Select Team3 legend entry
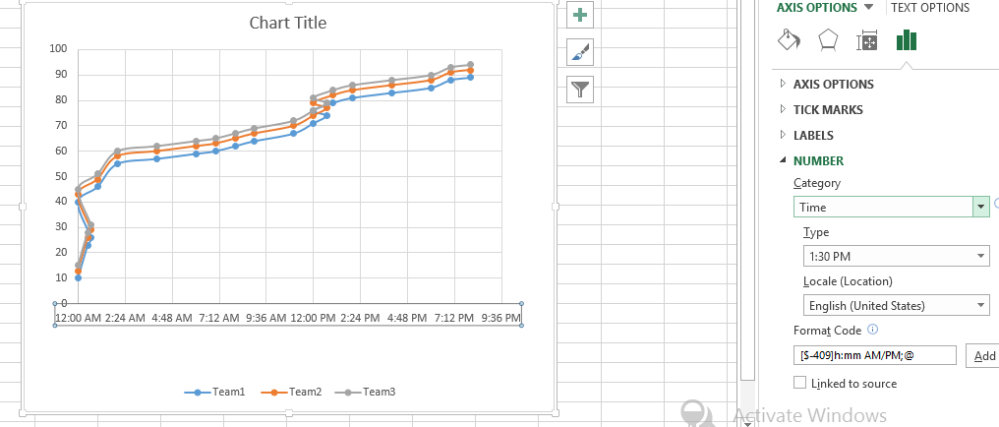The image size is (999, 427). tap(366, 392)
